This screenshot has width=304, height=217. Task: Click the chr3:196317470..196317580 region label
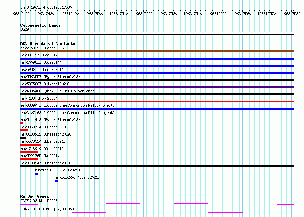[46, 7]
